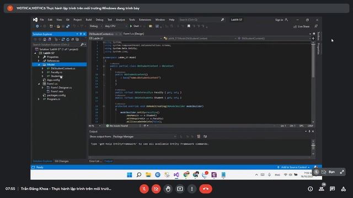The image size is (353, 198).
Task: Switch to the DbStudentContent.cs editor tab
Action: point(101,34)
